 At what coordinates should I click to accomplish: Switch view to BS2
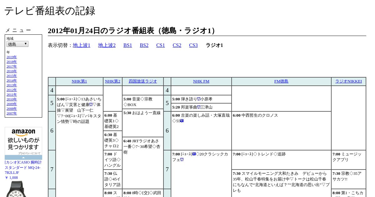[x=144, y=45]
